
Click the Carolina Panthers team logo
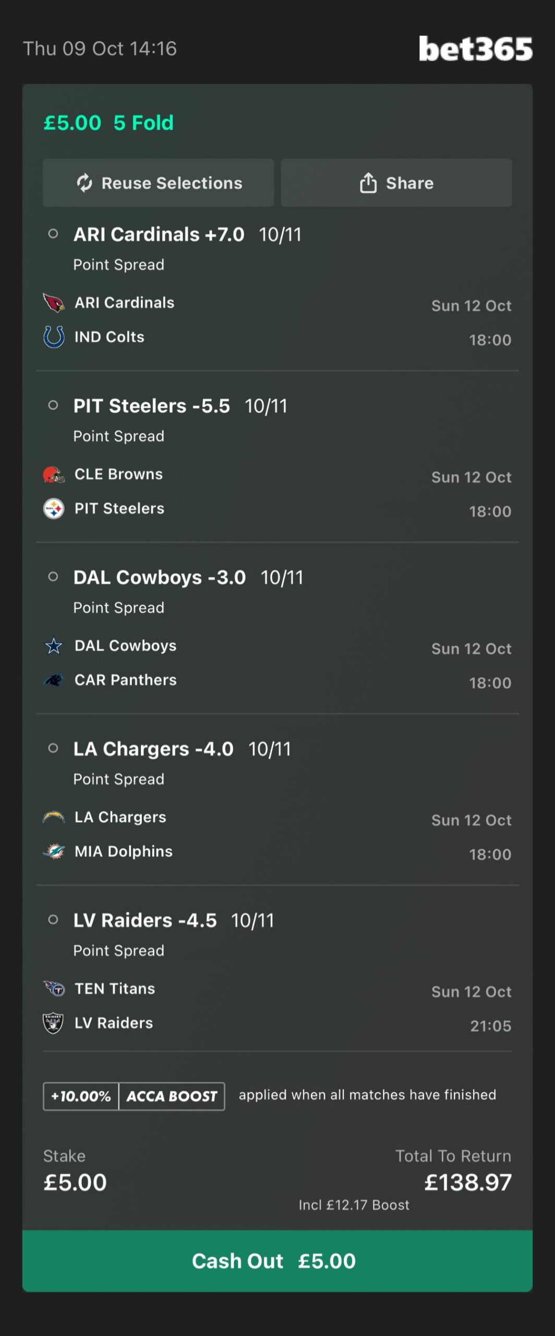[x=54, y=680]
